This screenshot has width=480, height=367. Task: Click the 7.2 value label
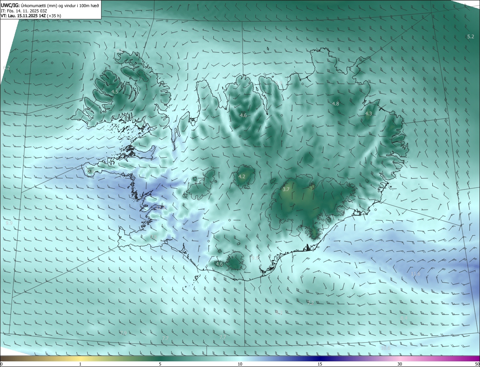[x=310, y=303]
